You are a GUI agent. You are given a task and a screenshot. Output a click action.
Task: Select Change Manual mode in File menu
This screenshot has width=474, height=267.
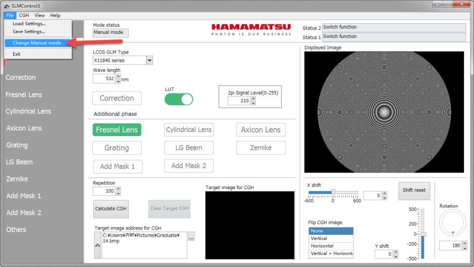[x=37, y=43]
